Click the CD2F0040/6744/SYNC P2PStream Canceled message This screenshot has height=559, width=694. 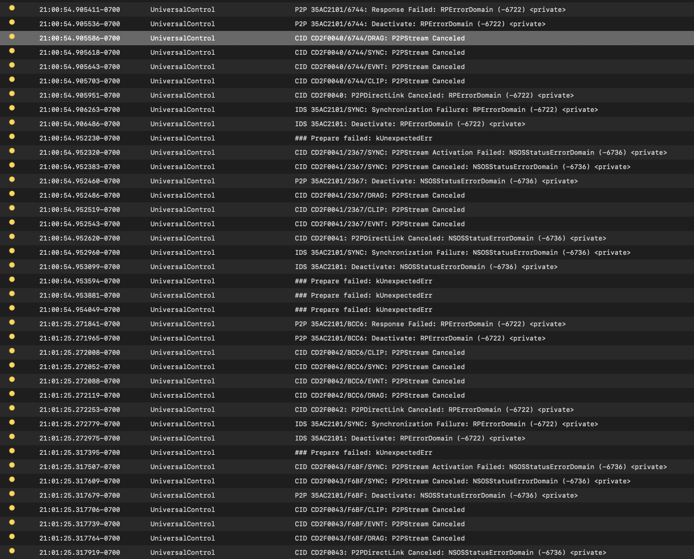tap(380, 52)
